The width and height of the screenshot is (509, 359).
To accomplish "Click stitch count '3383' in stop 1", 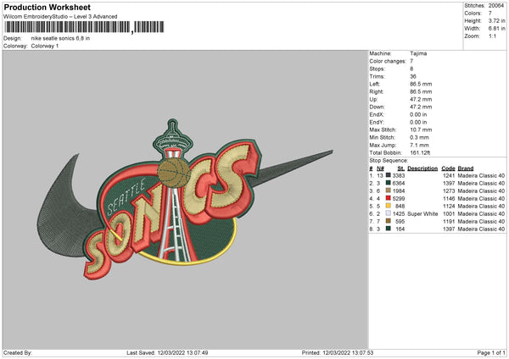I will tap(399, 175).
